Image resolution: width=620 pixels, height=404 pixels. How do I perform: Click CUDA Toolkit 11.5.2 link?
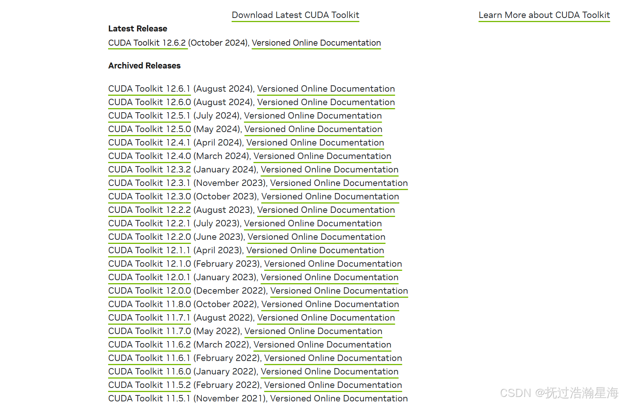click(x=149, y=385)
